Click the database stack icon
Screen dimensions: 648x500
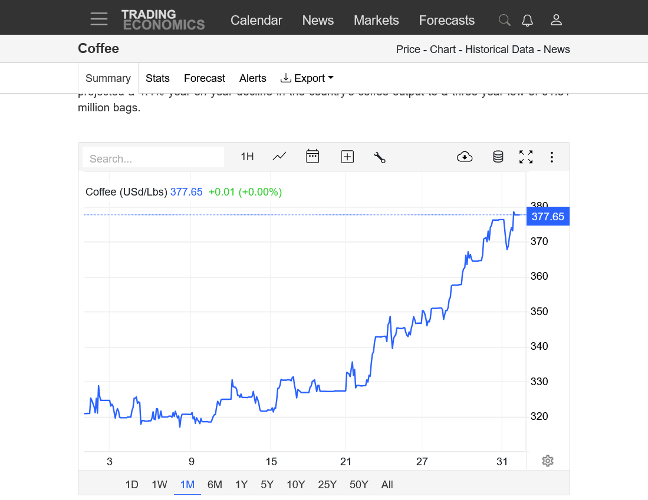(498, 157)
